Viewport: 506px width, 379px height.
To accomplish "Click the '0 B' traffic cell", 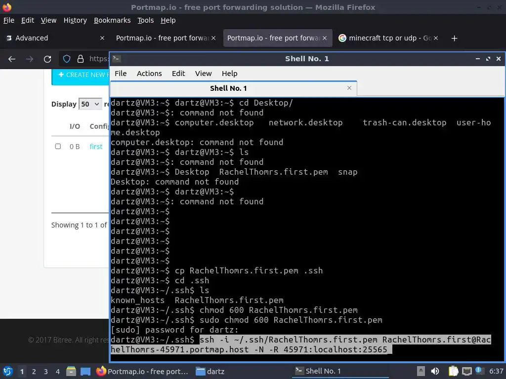I will (75, 147).
